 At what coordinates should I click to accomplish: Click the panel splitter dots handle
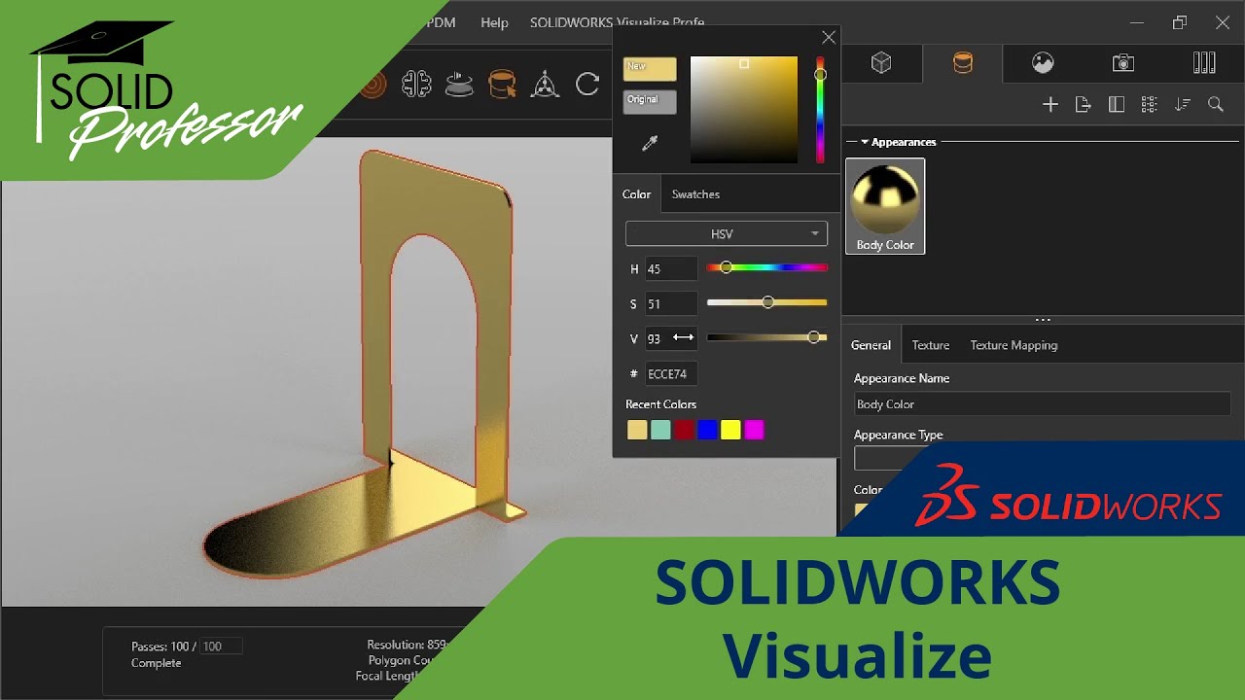(x=1043, y=320)
